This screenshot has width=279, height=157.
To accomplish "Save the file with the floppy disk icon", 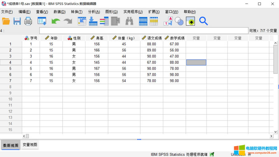I will (17, 21).
